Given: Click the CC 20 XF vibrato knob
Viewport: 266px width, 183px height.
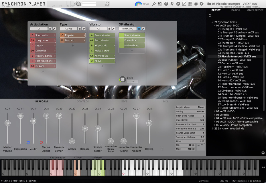Looking at the screenshot, I should tap(122, 79).
